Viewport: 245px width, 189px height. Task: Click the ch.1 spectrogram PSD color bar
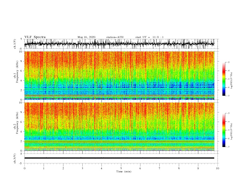(224, 79)
